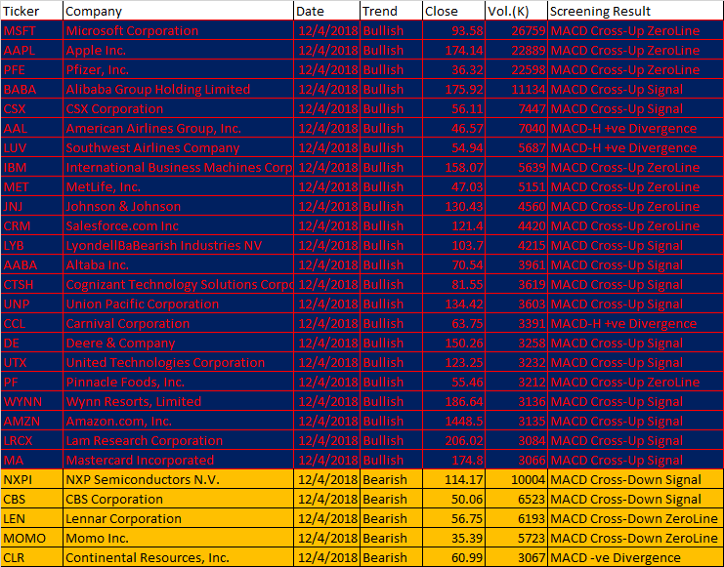The height and width of the screenshot is (567, 724).
Task: Select LRCX volume value 3084
Action: [x=516, y=440]
